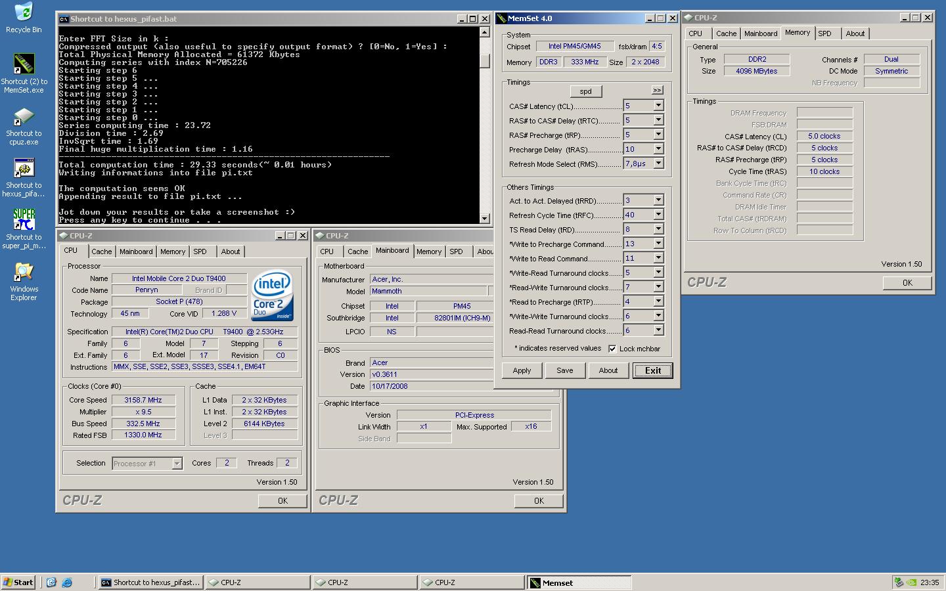Image resolution: width=946 pixels, height=591 pixels.
Task: Click the Save button in MemSet
Action: [565, 370]
